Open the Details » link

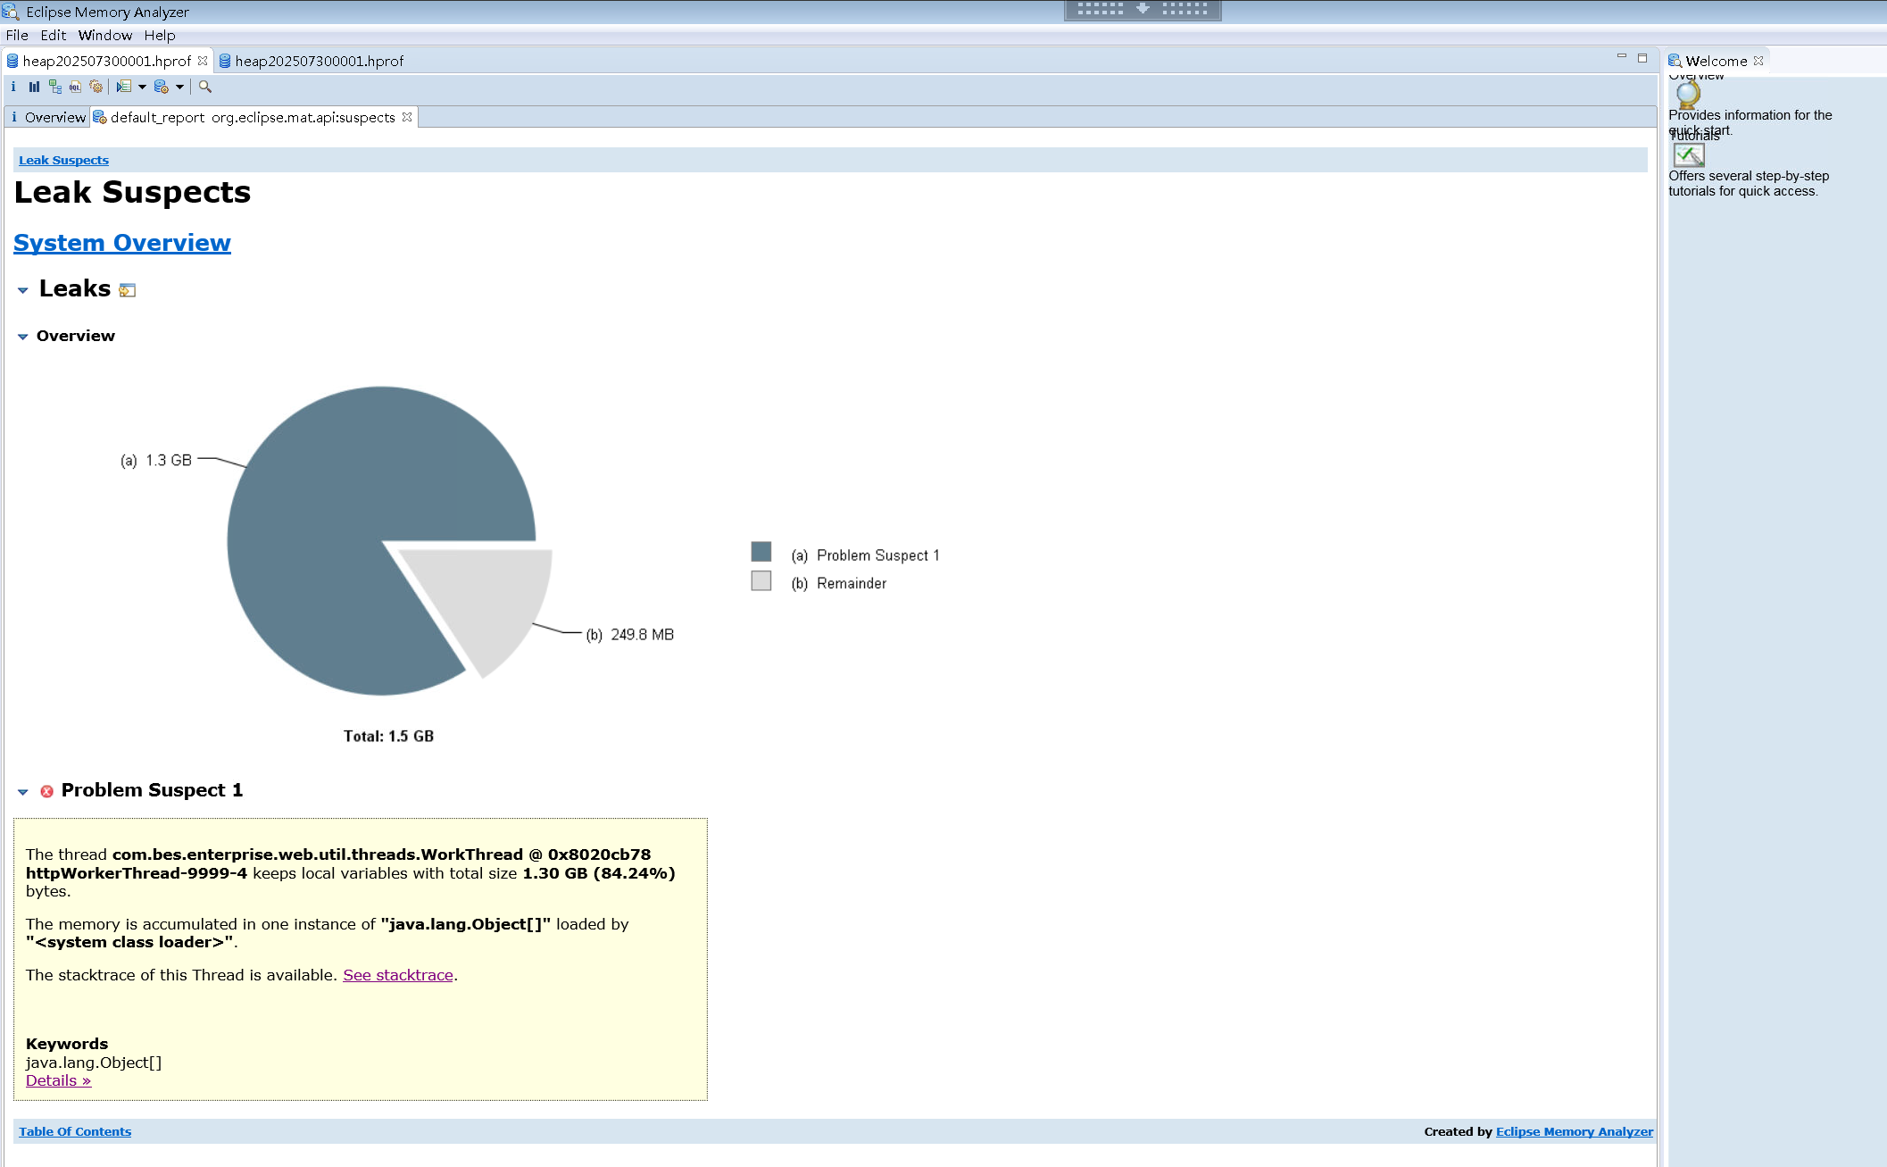tap(58, 1080)
